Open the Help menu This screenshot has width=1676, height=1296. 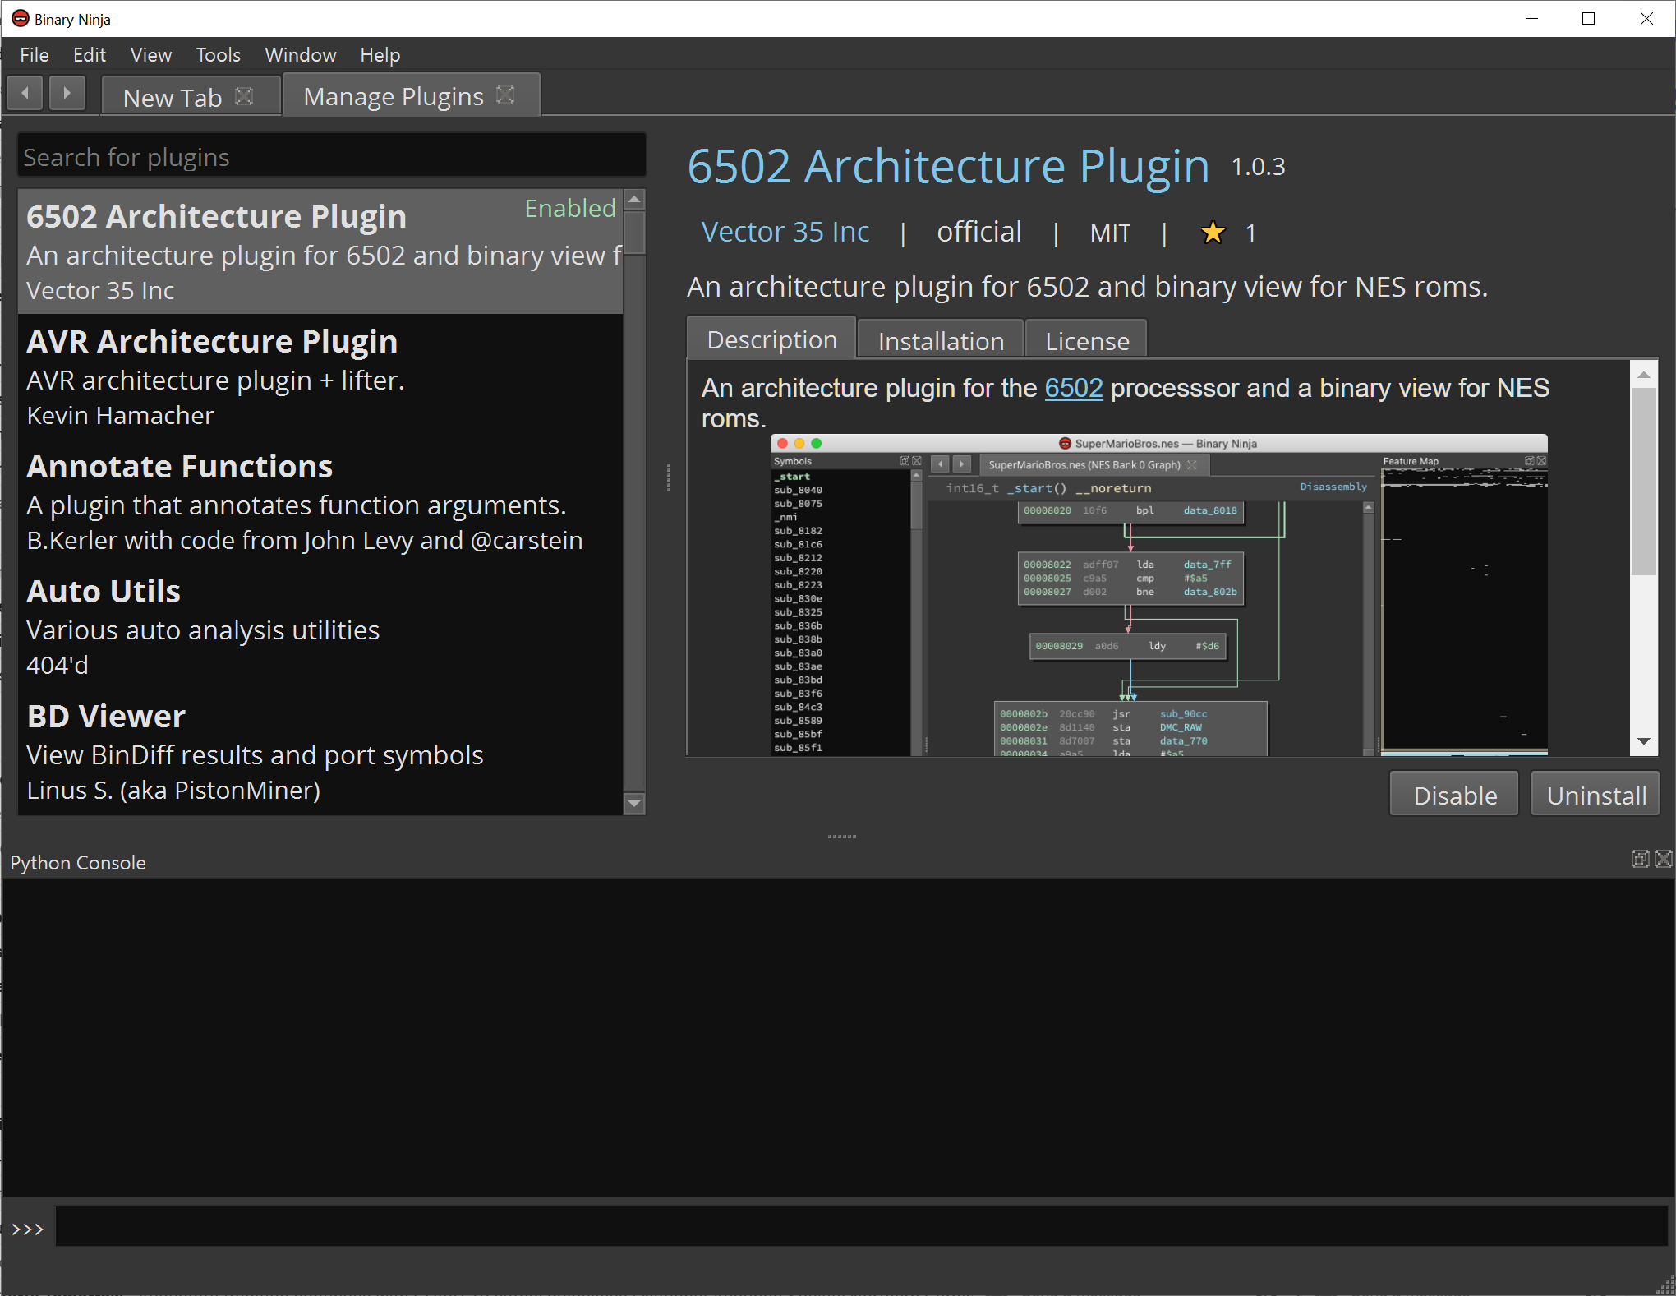click(380, 55)
